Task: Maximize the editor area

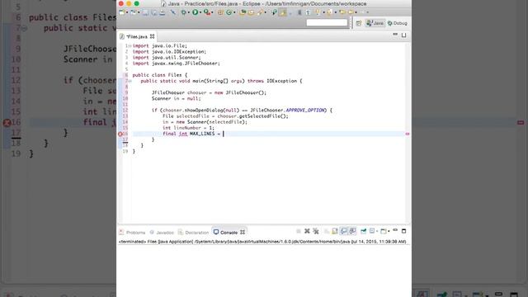Action: click(403, 35)
